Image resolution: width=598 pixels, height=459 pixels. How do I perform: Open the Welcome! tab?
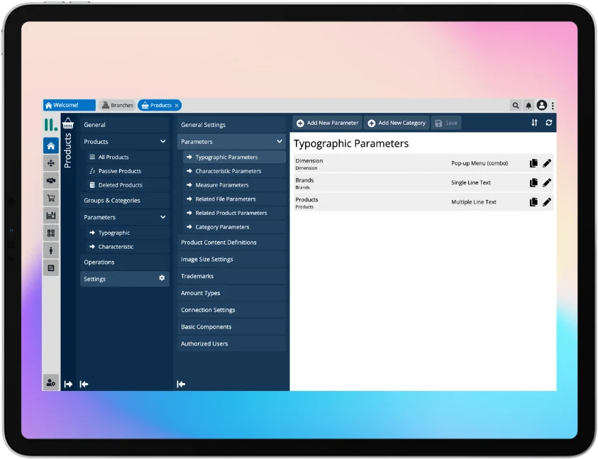click(67, 105)
